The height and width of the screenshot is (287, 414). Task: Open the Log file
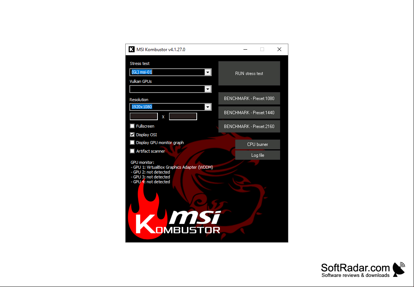(x=258, y=155)
